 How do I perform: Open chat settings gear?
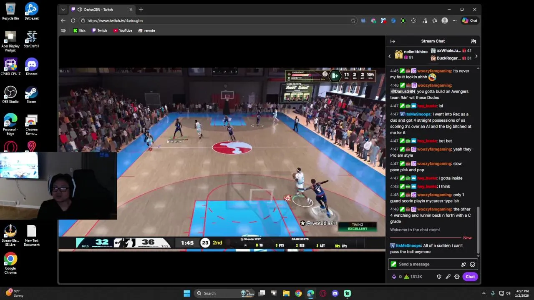click(457, 277)
